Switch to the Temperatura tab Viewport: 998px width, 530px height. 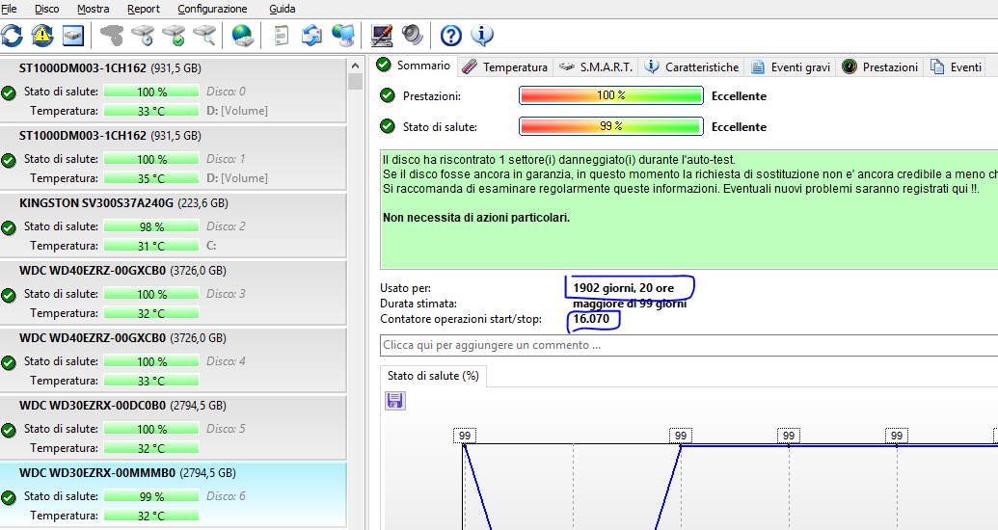(504, 66)
